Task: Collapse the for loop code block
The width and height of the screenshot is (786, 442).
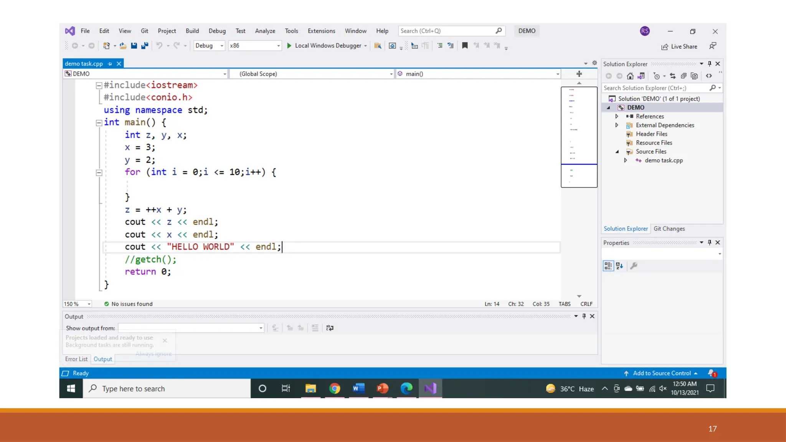Action: click(x=99, y=173)
